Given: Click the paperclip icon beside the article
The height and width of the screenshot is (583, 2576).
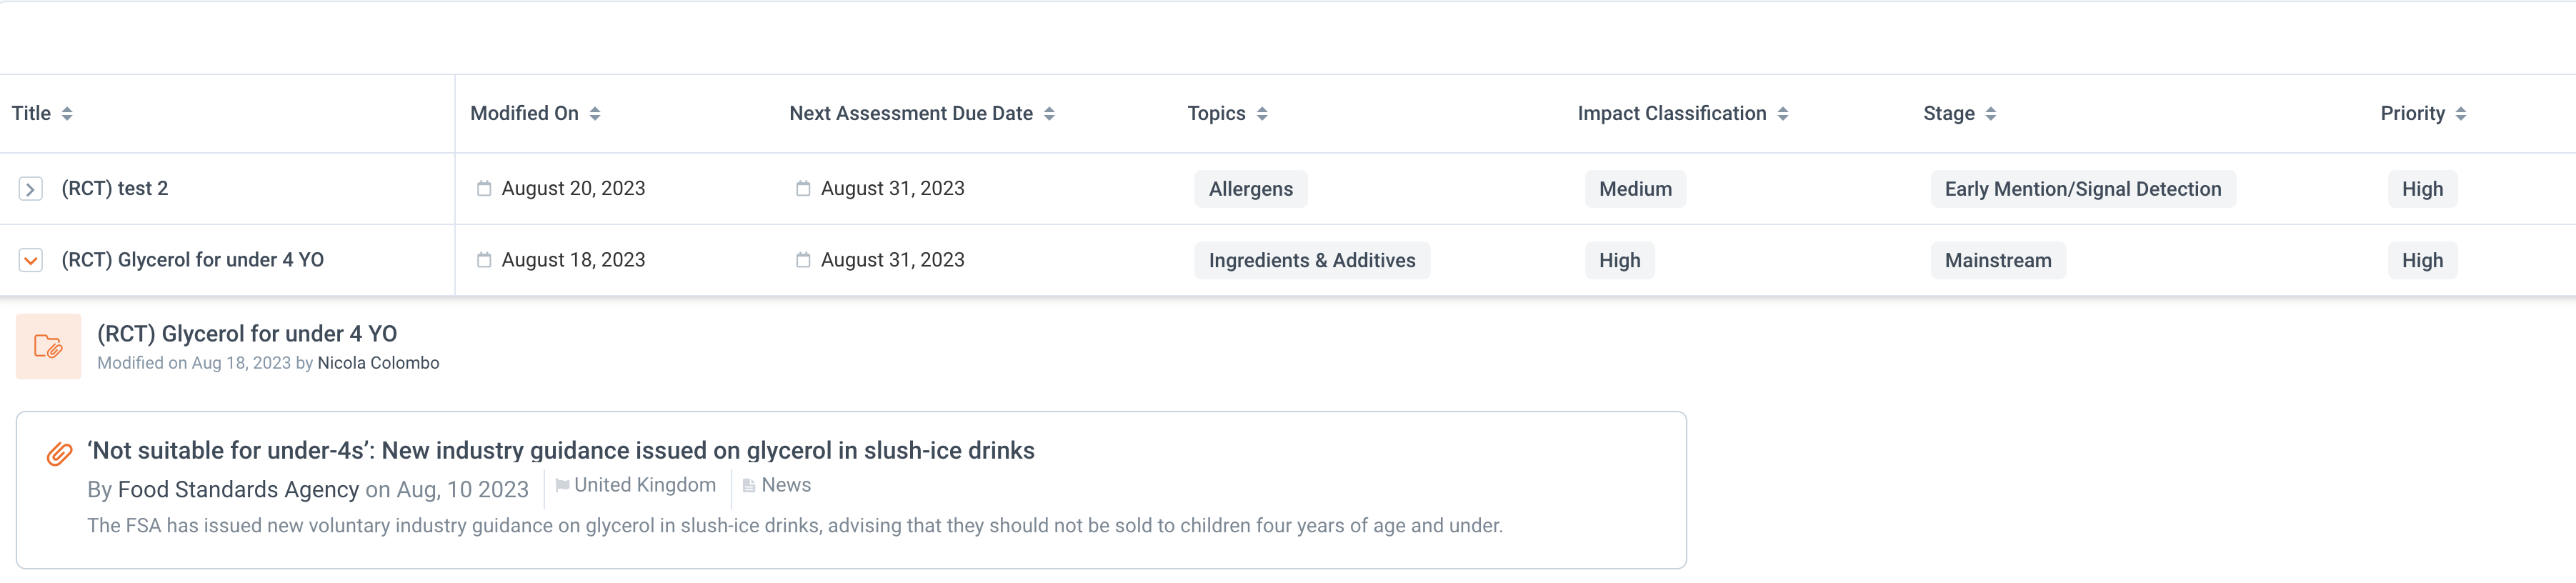Looking at the screenshot, I should coord(60,454).
